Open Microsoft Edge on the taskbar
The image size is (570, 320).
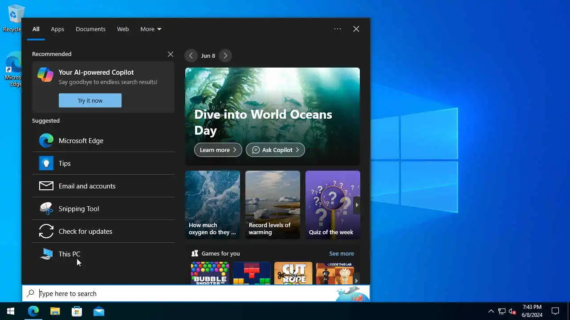click(33, 311)
